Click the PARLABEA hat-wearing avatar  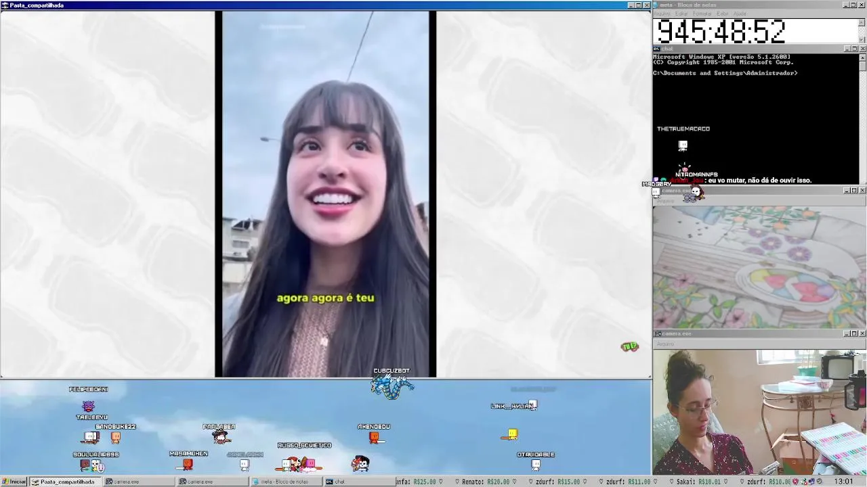(220, 437)
